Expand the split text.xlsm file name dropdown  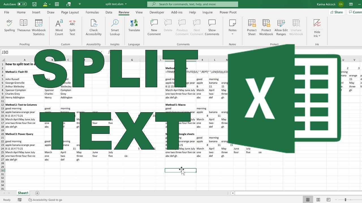pyautogui.click(x=126, y=4)
